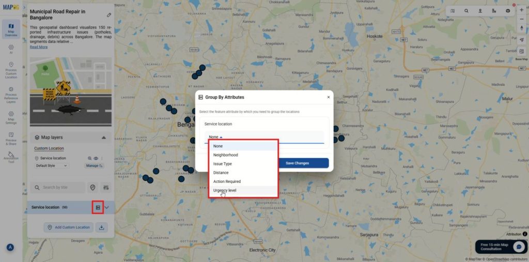Open Process Custom Location in sidebar
Viewport: 529px width, 262px height.
click(11, 71)
